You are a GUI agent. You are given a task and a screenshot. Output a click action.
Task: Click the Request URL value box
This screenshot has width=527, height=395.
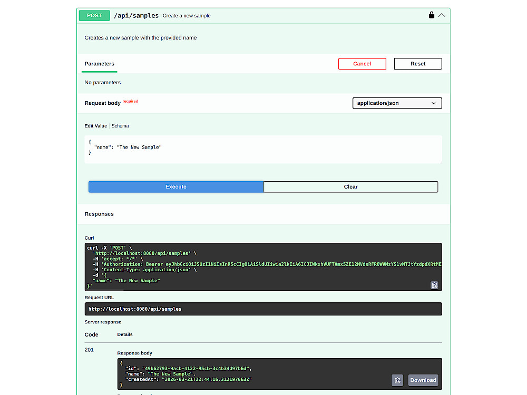click(x=263, y=309)
